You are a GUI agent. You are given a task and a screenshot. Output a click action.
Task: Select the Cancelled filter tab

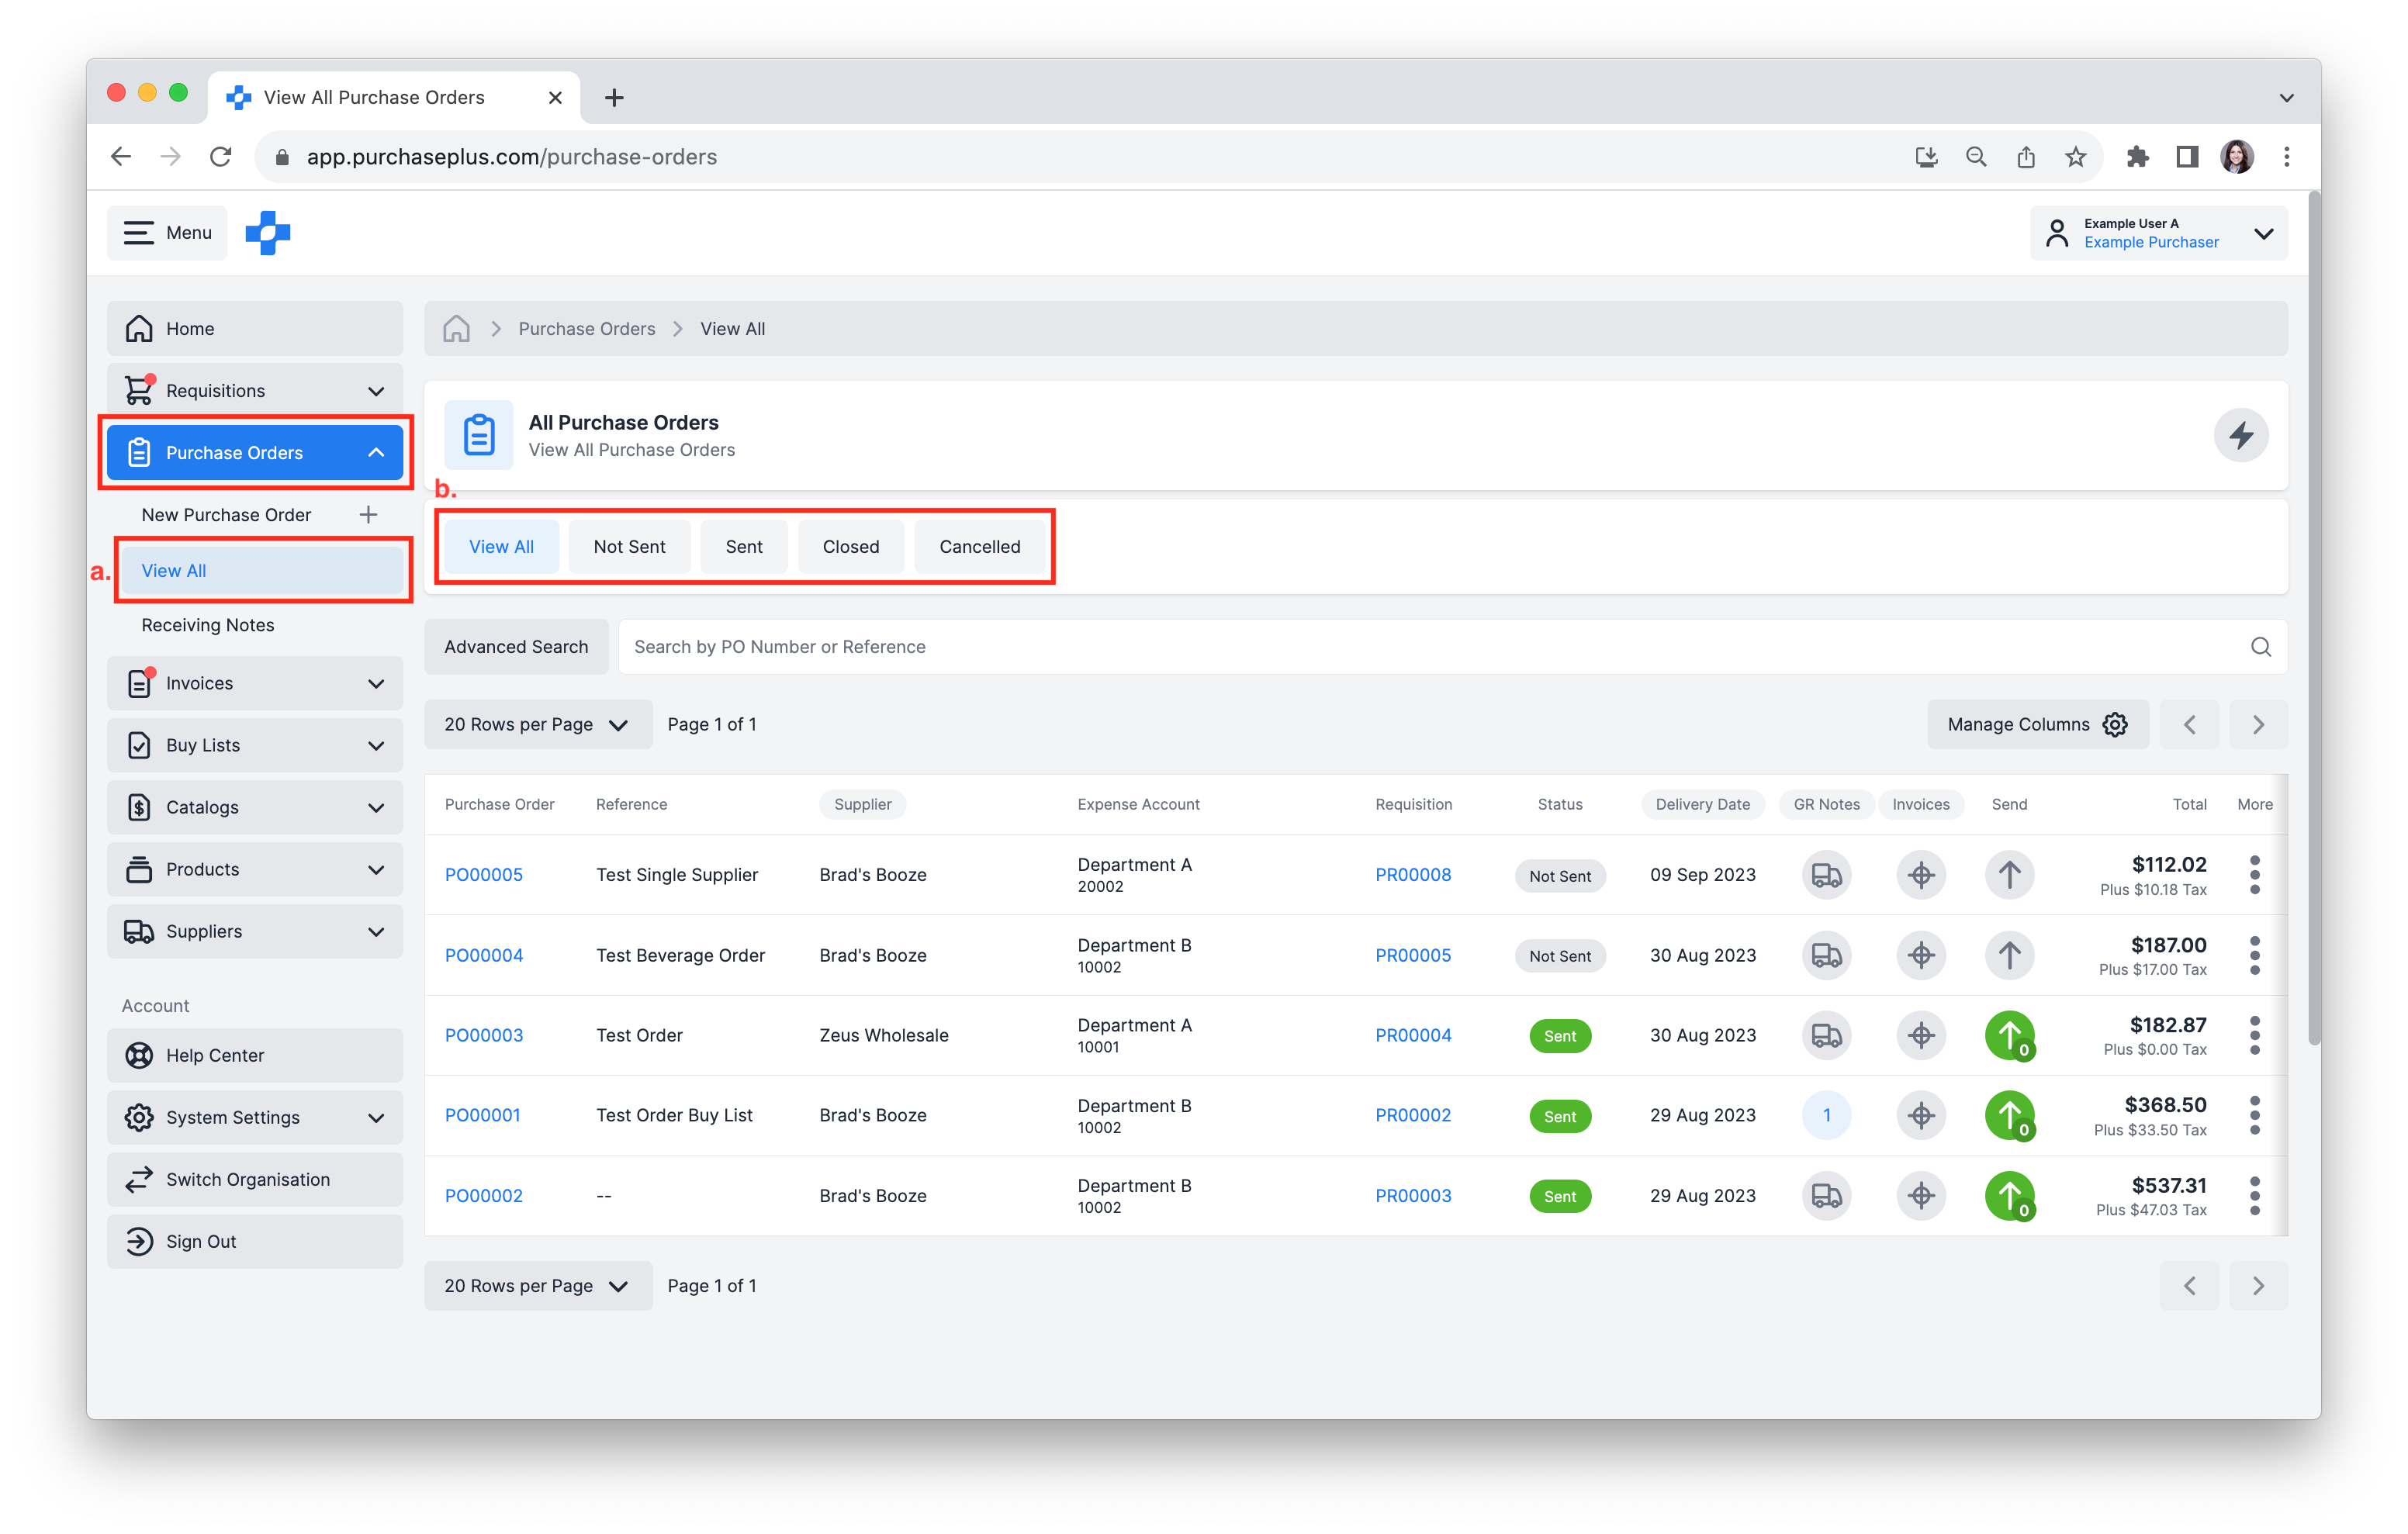(x=977, y=546)
